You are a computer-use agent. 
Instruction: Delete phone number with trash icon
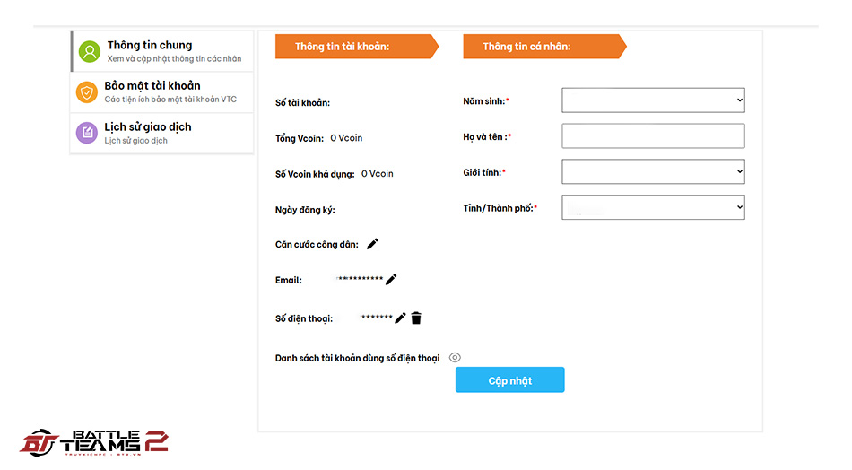(416, 318)
